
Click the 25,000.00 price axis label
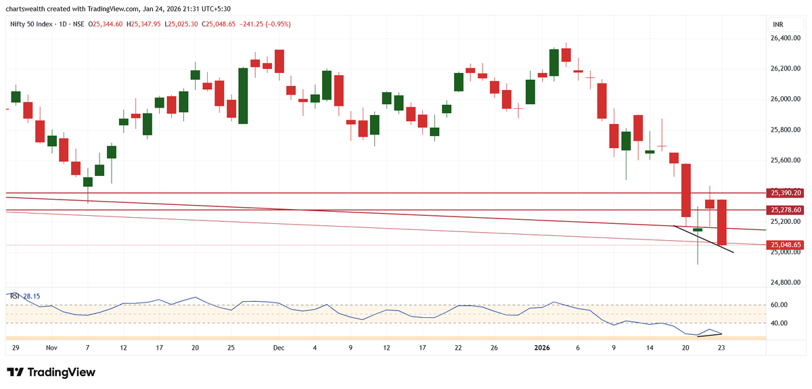[x=786, y=252]
